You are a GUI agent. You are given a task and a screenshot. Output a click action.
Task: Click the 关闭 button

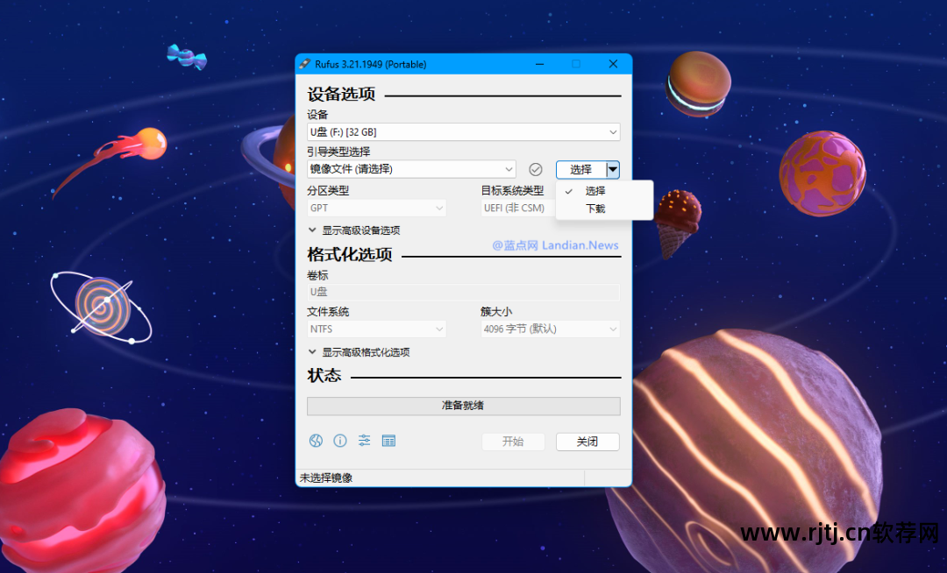587,442
